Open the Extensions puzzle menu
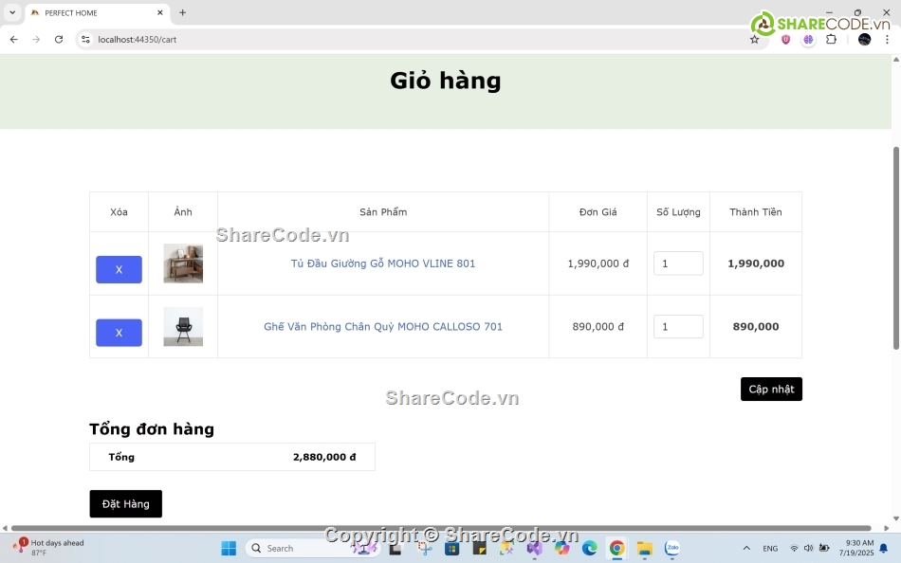The height and width of the screenshot is (563, 901). tap(831, 40)
